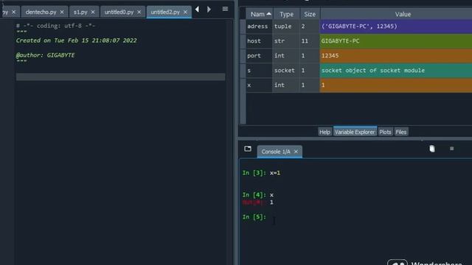Screen dimensions: 472x265
Task: Remove all variables with clipboard icon in console
Action: [432, 149]
